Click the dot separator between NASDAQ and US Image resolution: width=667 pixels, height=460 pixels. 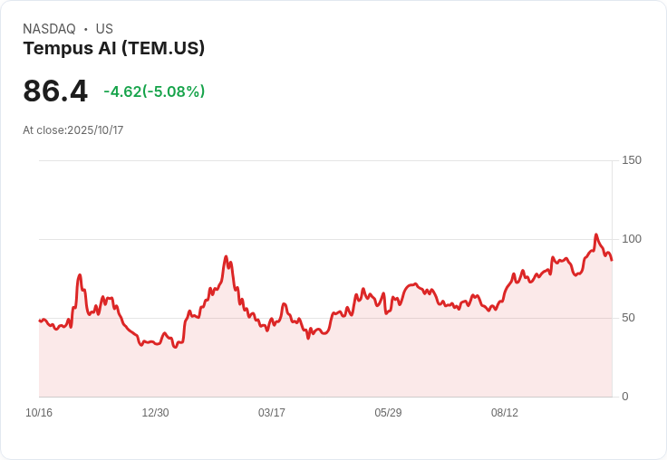85,29
